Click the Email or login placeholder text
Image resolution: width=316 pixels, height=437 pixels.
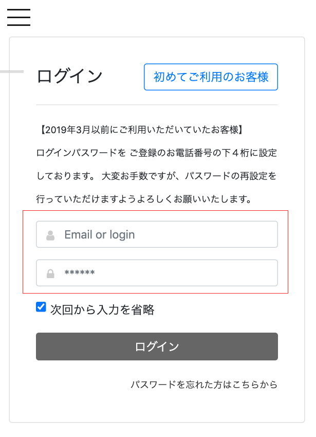100,235
